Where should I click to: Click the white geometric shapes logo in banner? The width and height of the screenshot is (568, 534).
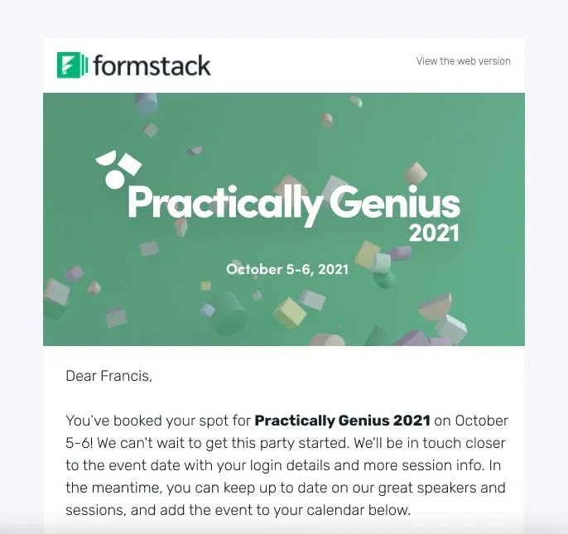[118, 169]
